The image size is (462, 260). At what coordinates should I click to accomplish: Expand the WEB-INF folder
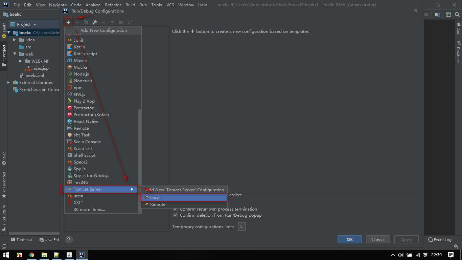[21, 61]
